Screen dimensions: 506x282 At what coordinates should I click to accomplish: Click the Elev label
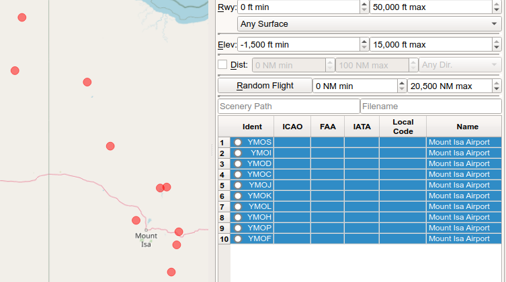[227, 44]
